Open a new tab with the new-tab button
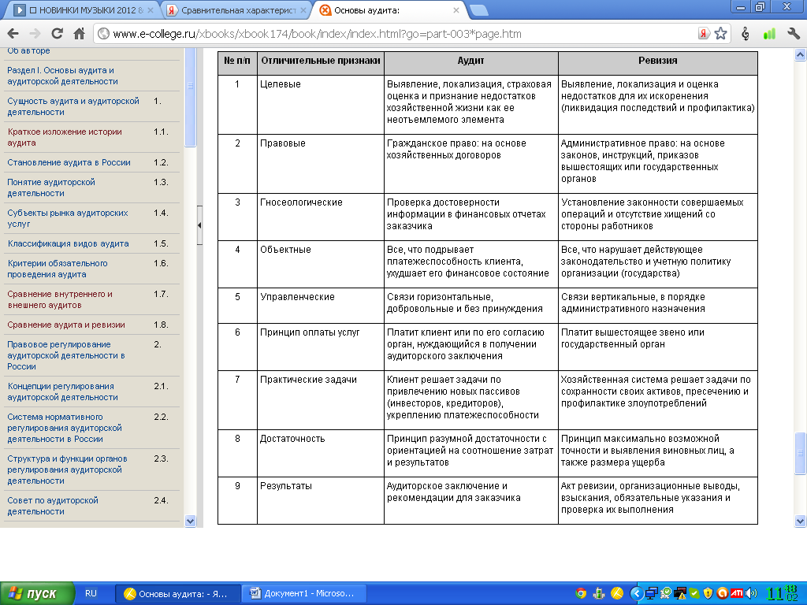 [x=478, y=9]
